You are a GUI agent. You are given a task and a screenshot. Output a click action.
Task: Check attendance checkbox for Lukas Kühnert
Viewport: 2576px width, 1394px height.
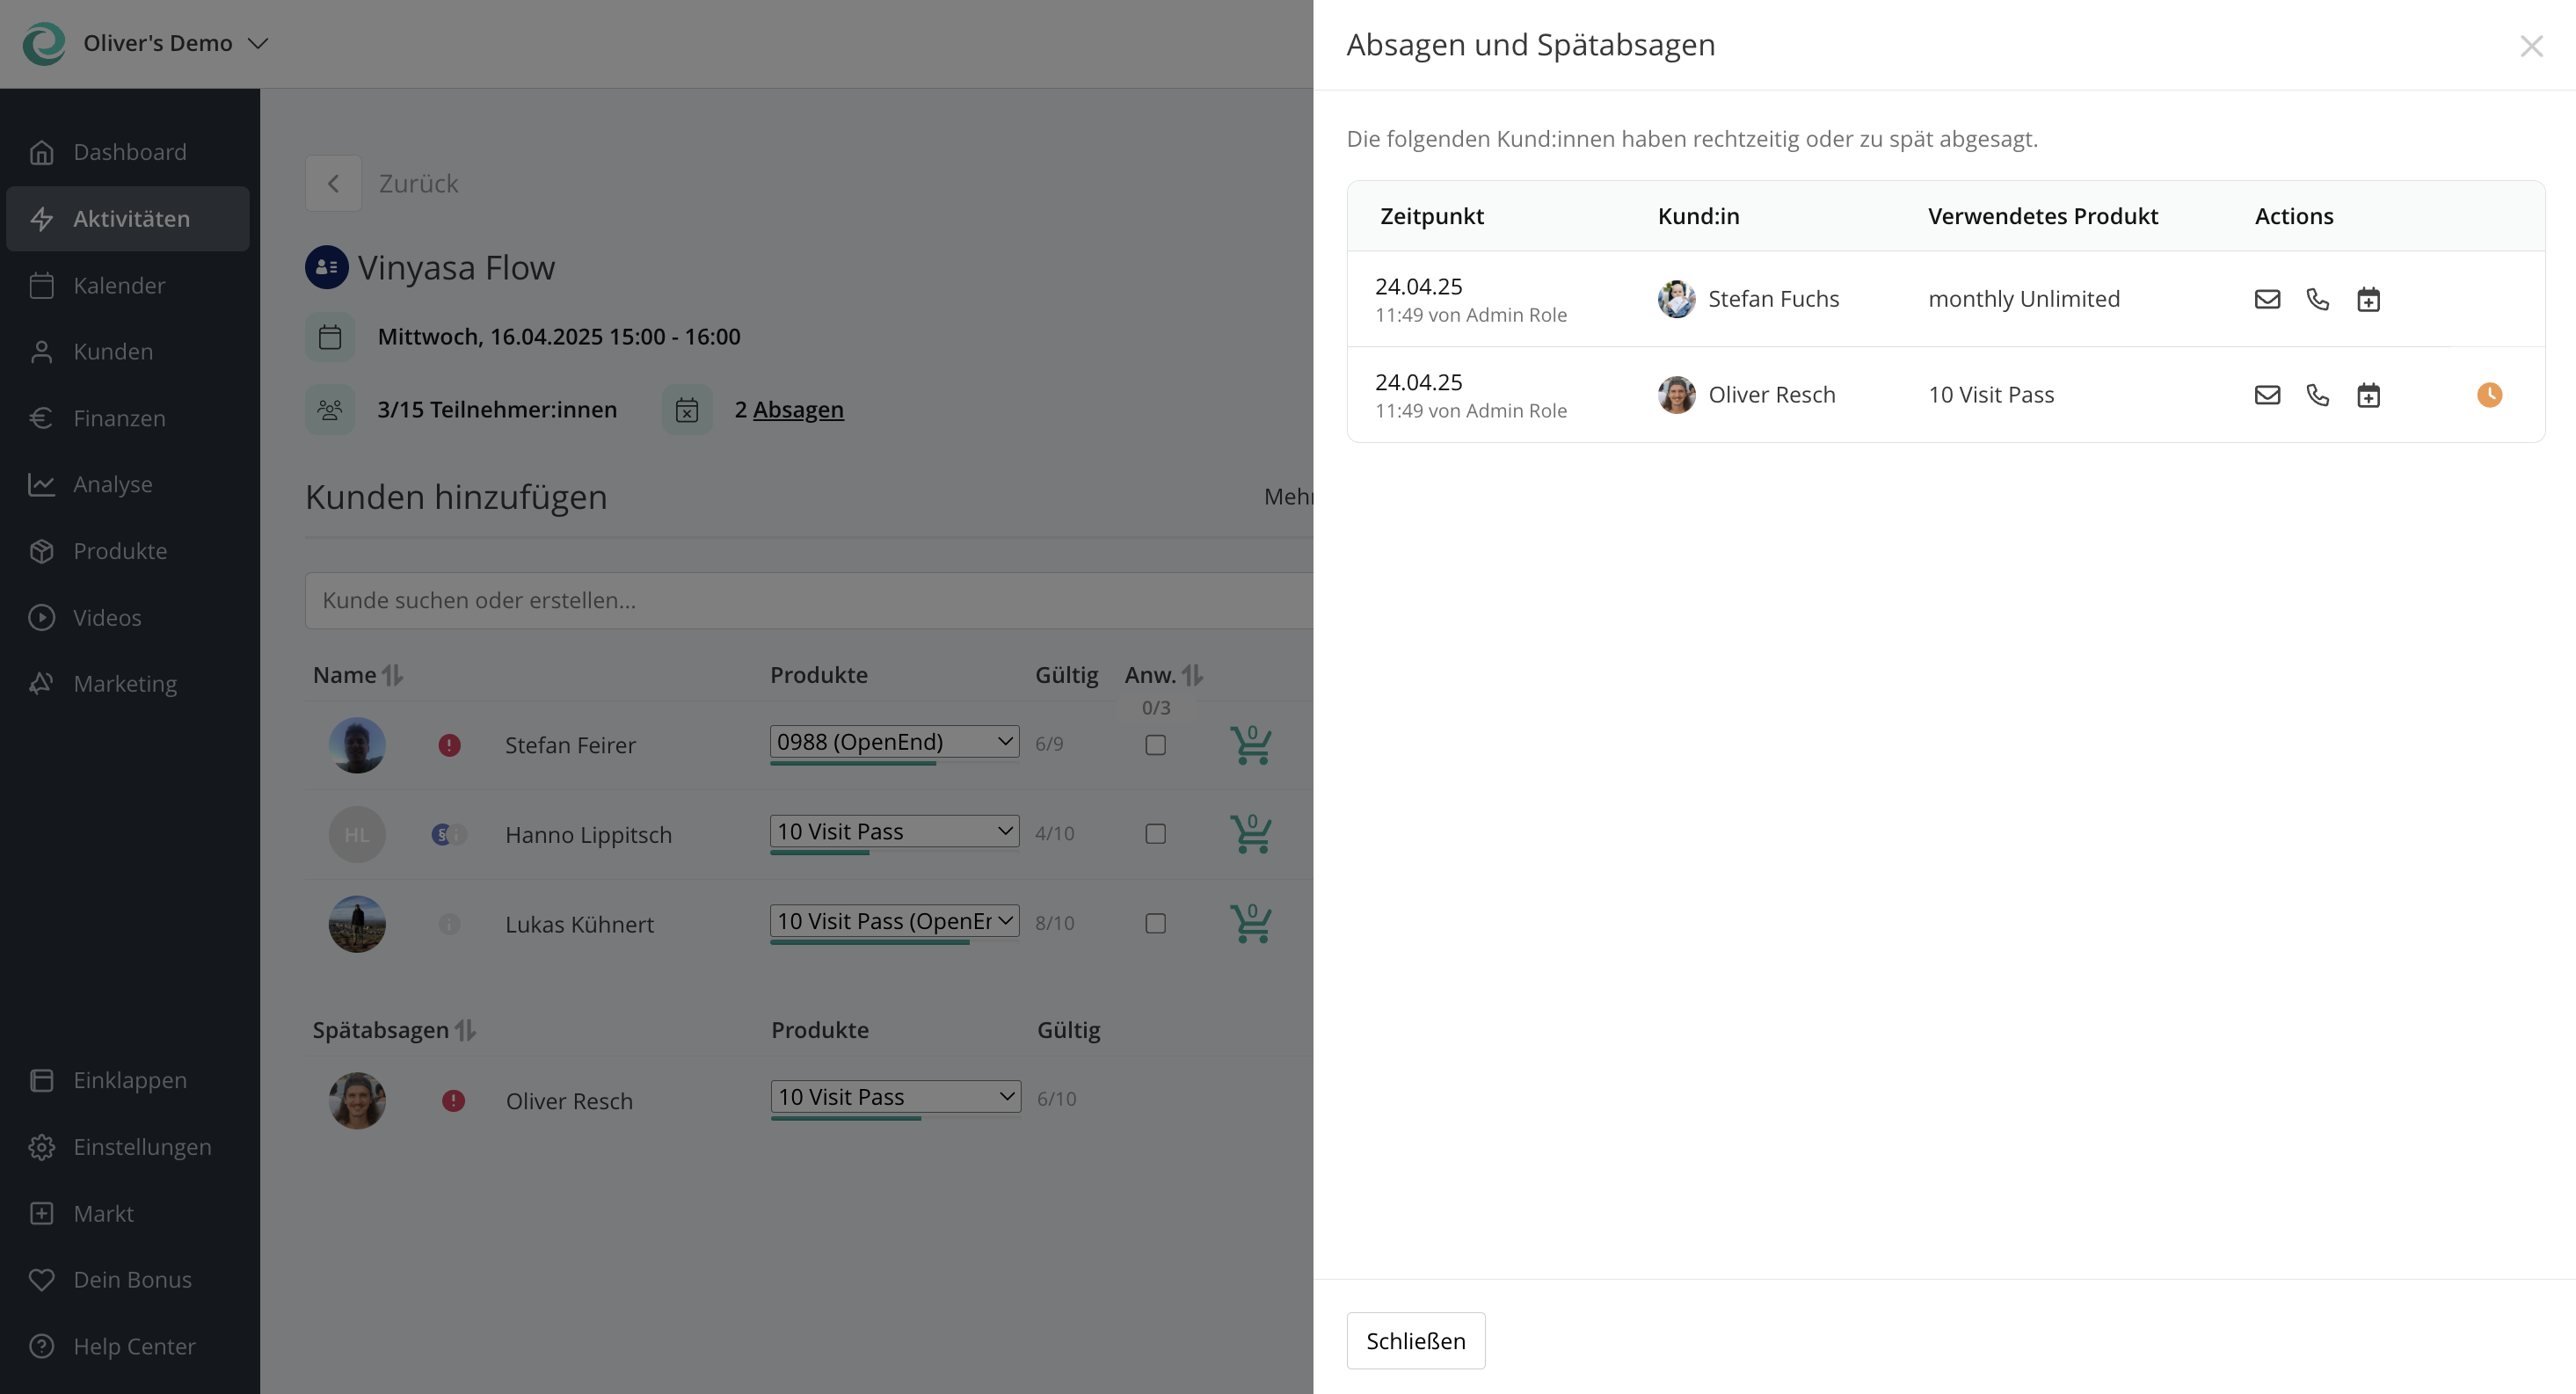coord(1156,923)
